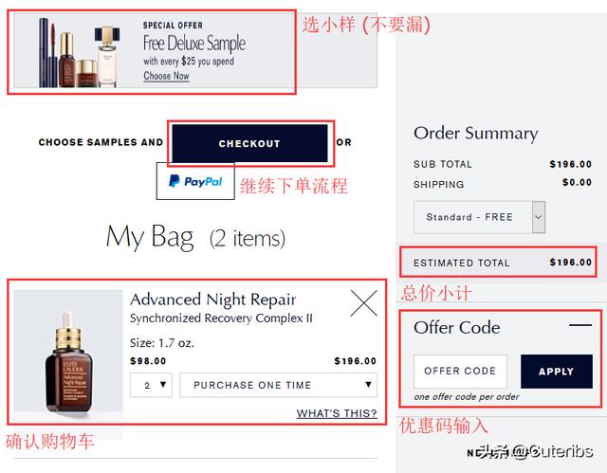The height and width of the screenshot is (473, 607).
Task: Click the chevron icon on the shipping method box
Action: (x=539, y=217)
